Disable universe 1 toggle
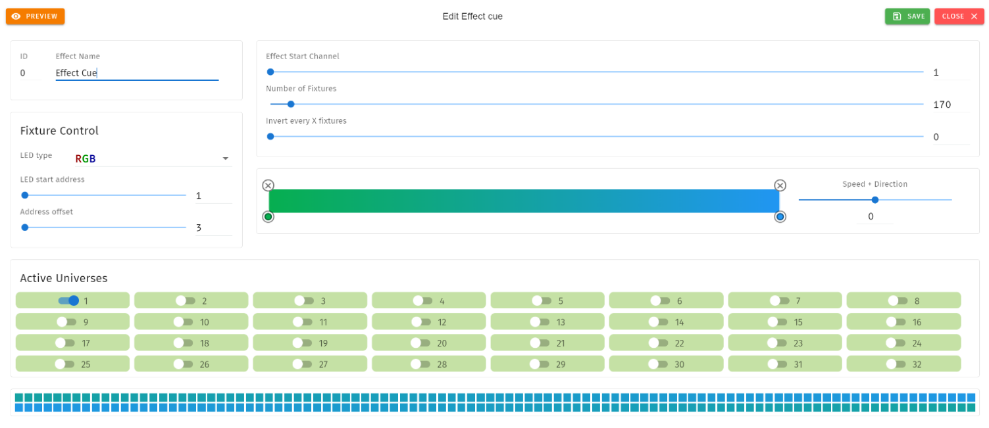This screenshot has height=428, width=989. tap(68, 300)
